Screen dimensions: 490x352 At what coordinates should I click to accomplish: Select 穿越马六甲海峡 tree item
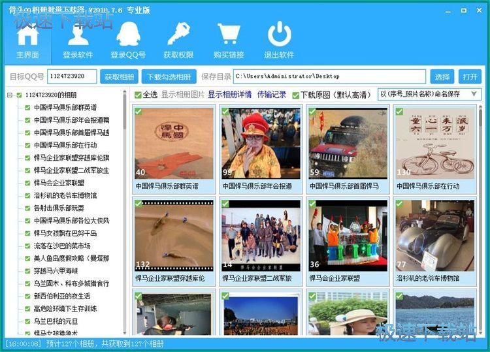point(56,271)
